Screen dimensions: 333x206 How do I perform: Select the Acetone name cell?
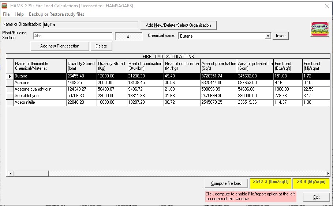(40, 83)
